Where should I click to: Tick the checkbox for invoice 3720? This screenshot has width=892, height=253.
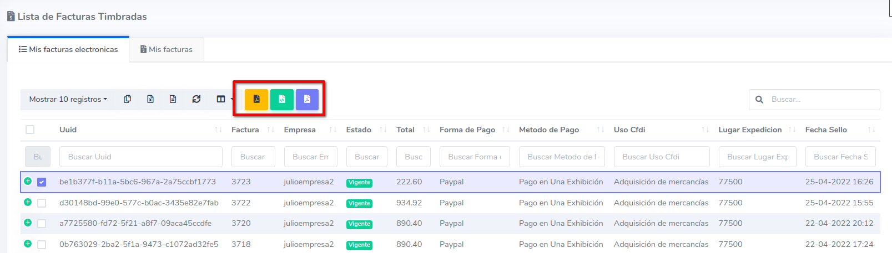[x=42, y=224]
